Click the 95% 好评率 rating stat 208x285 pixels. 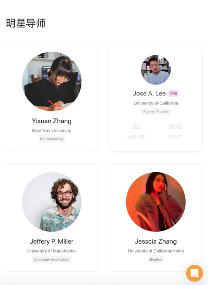coord(176,131)
